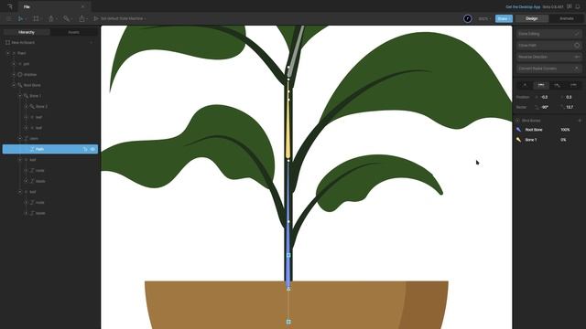This screenshot has height=329, width=586.
Task: Collapse the Plant group row
Action: click(8, 53)
